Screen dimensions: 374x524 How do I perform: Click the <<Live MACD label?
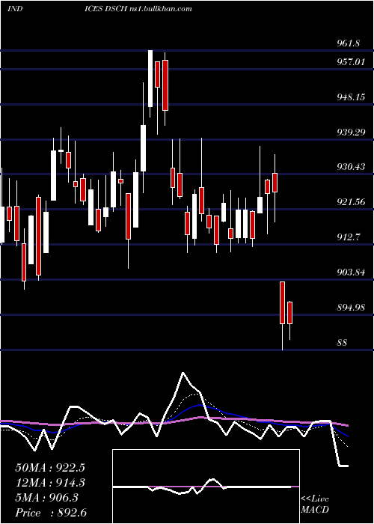click(x=315, y=505)
